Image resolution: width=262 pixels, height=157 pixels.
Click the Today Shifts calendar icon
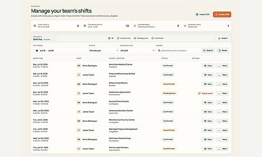(35, 26)
